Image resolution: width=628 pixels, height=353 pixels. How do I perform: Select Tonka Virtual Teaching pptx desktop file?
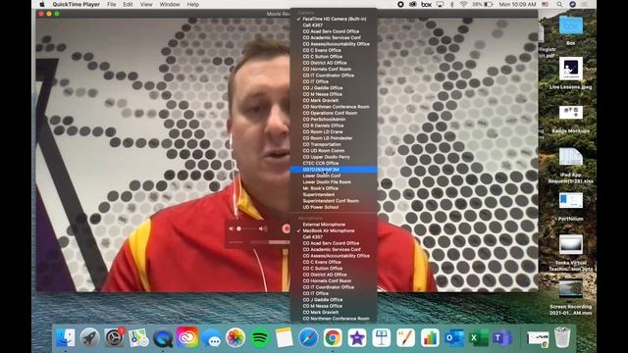pos(571,245)
